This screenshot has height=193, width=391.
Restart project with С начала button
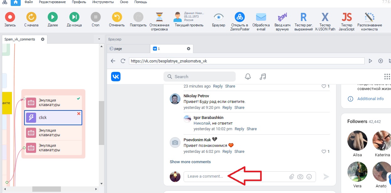(31, 19)
